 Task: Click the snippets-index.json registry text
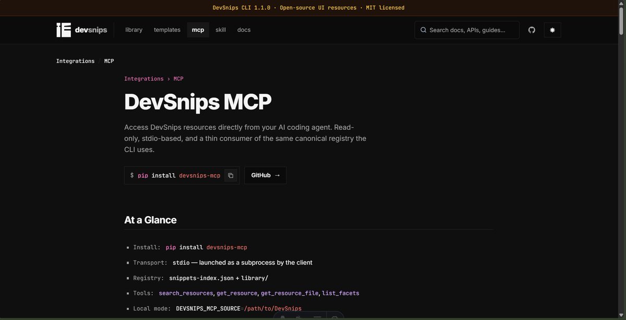pos(201,278)
